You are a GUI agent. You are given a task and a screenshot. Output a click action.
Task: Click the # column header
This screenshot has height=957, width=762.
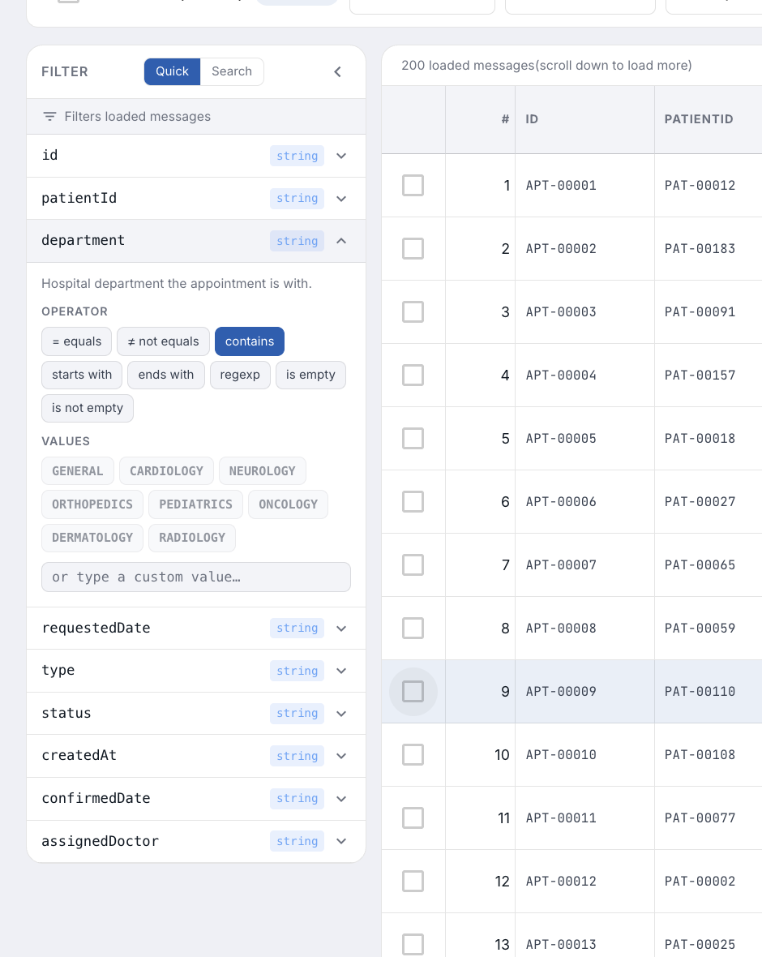point(480,120)
